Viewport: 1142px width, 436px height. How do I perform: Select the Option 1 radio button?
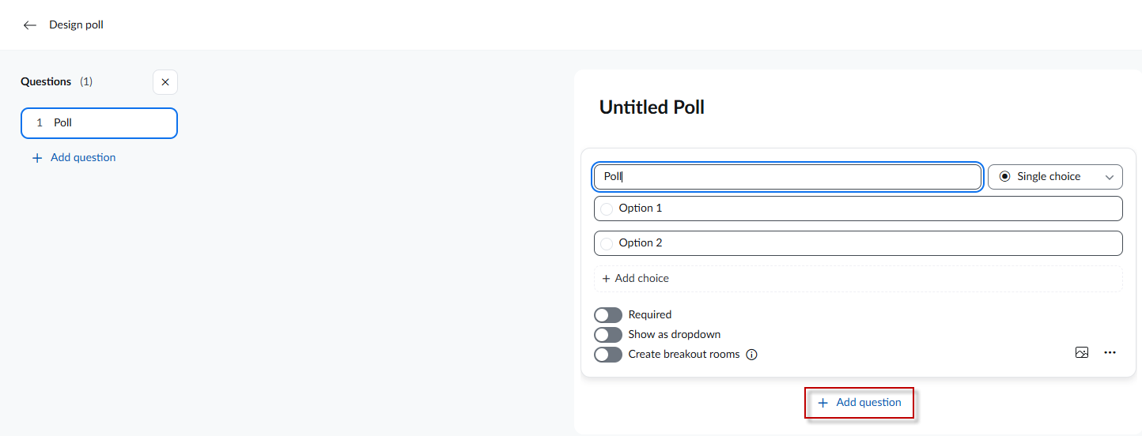(x=607, y=209)
